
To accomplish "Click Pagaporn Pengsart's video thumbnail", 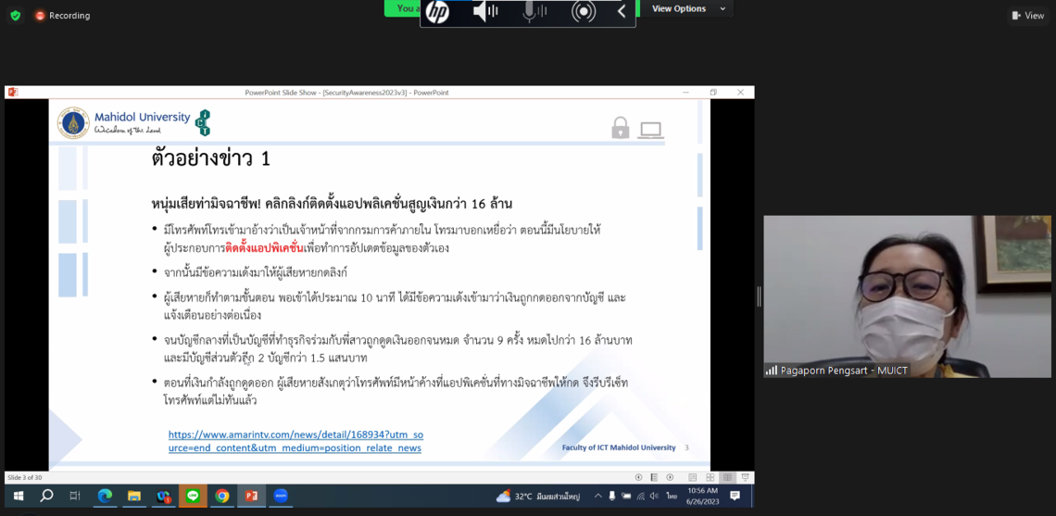I will [907, 296].
